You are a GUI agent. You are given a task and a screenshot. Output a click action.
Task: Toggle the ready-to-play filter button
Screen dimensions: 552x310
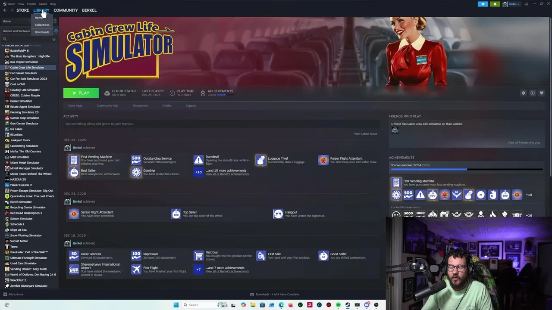click(56, 31)
